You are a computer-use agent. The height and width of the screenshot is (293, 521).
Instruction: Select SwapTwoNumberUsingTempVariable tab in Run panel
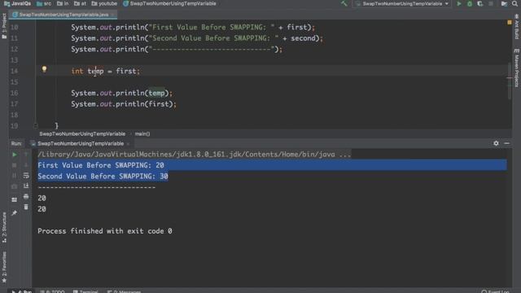pyautogui.click(x=81, y=143)
